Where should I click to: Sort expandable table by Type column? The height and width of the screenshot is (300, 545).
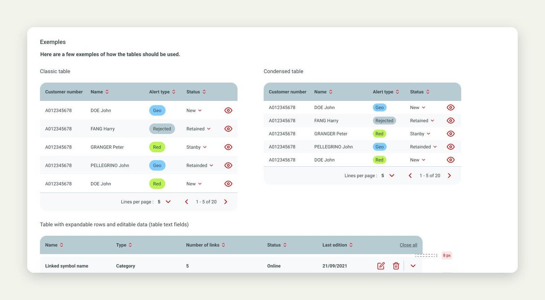[130, 245]
